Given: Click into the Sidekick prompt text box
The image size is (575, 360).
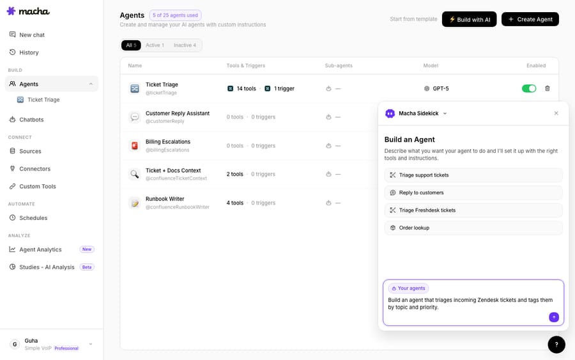Looking at the screenshot, I should (473, 303).
